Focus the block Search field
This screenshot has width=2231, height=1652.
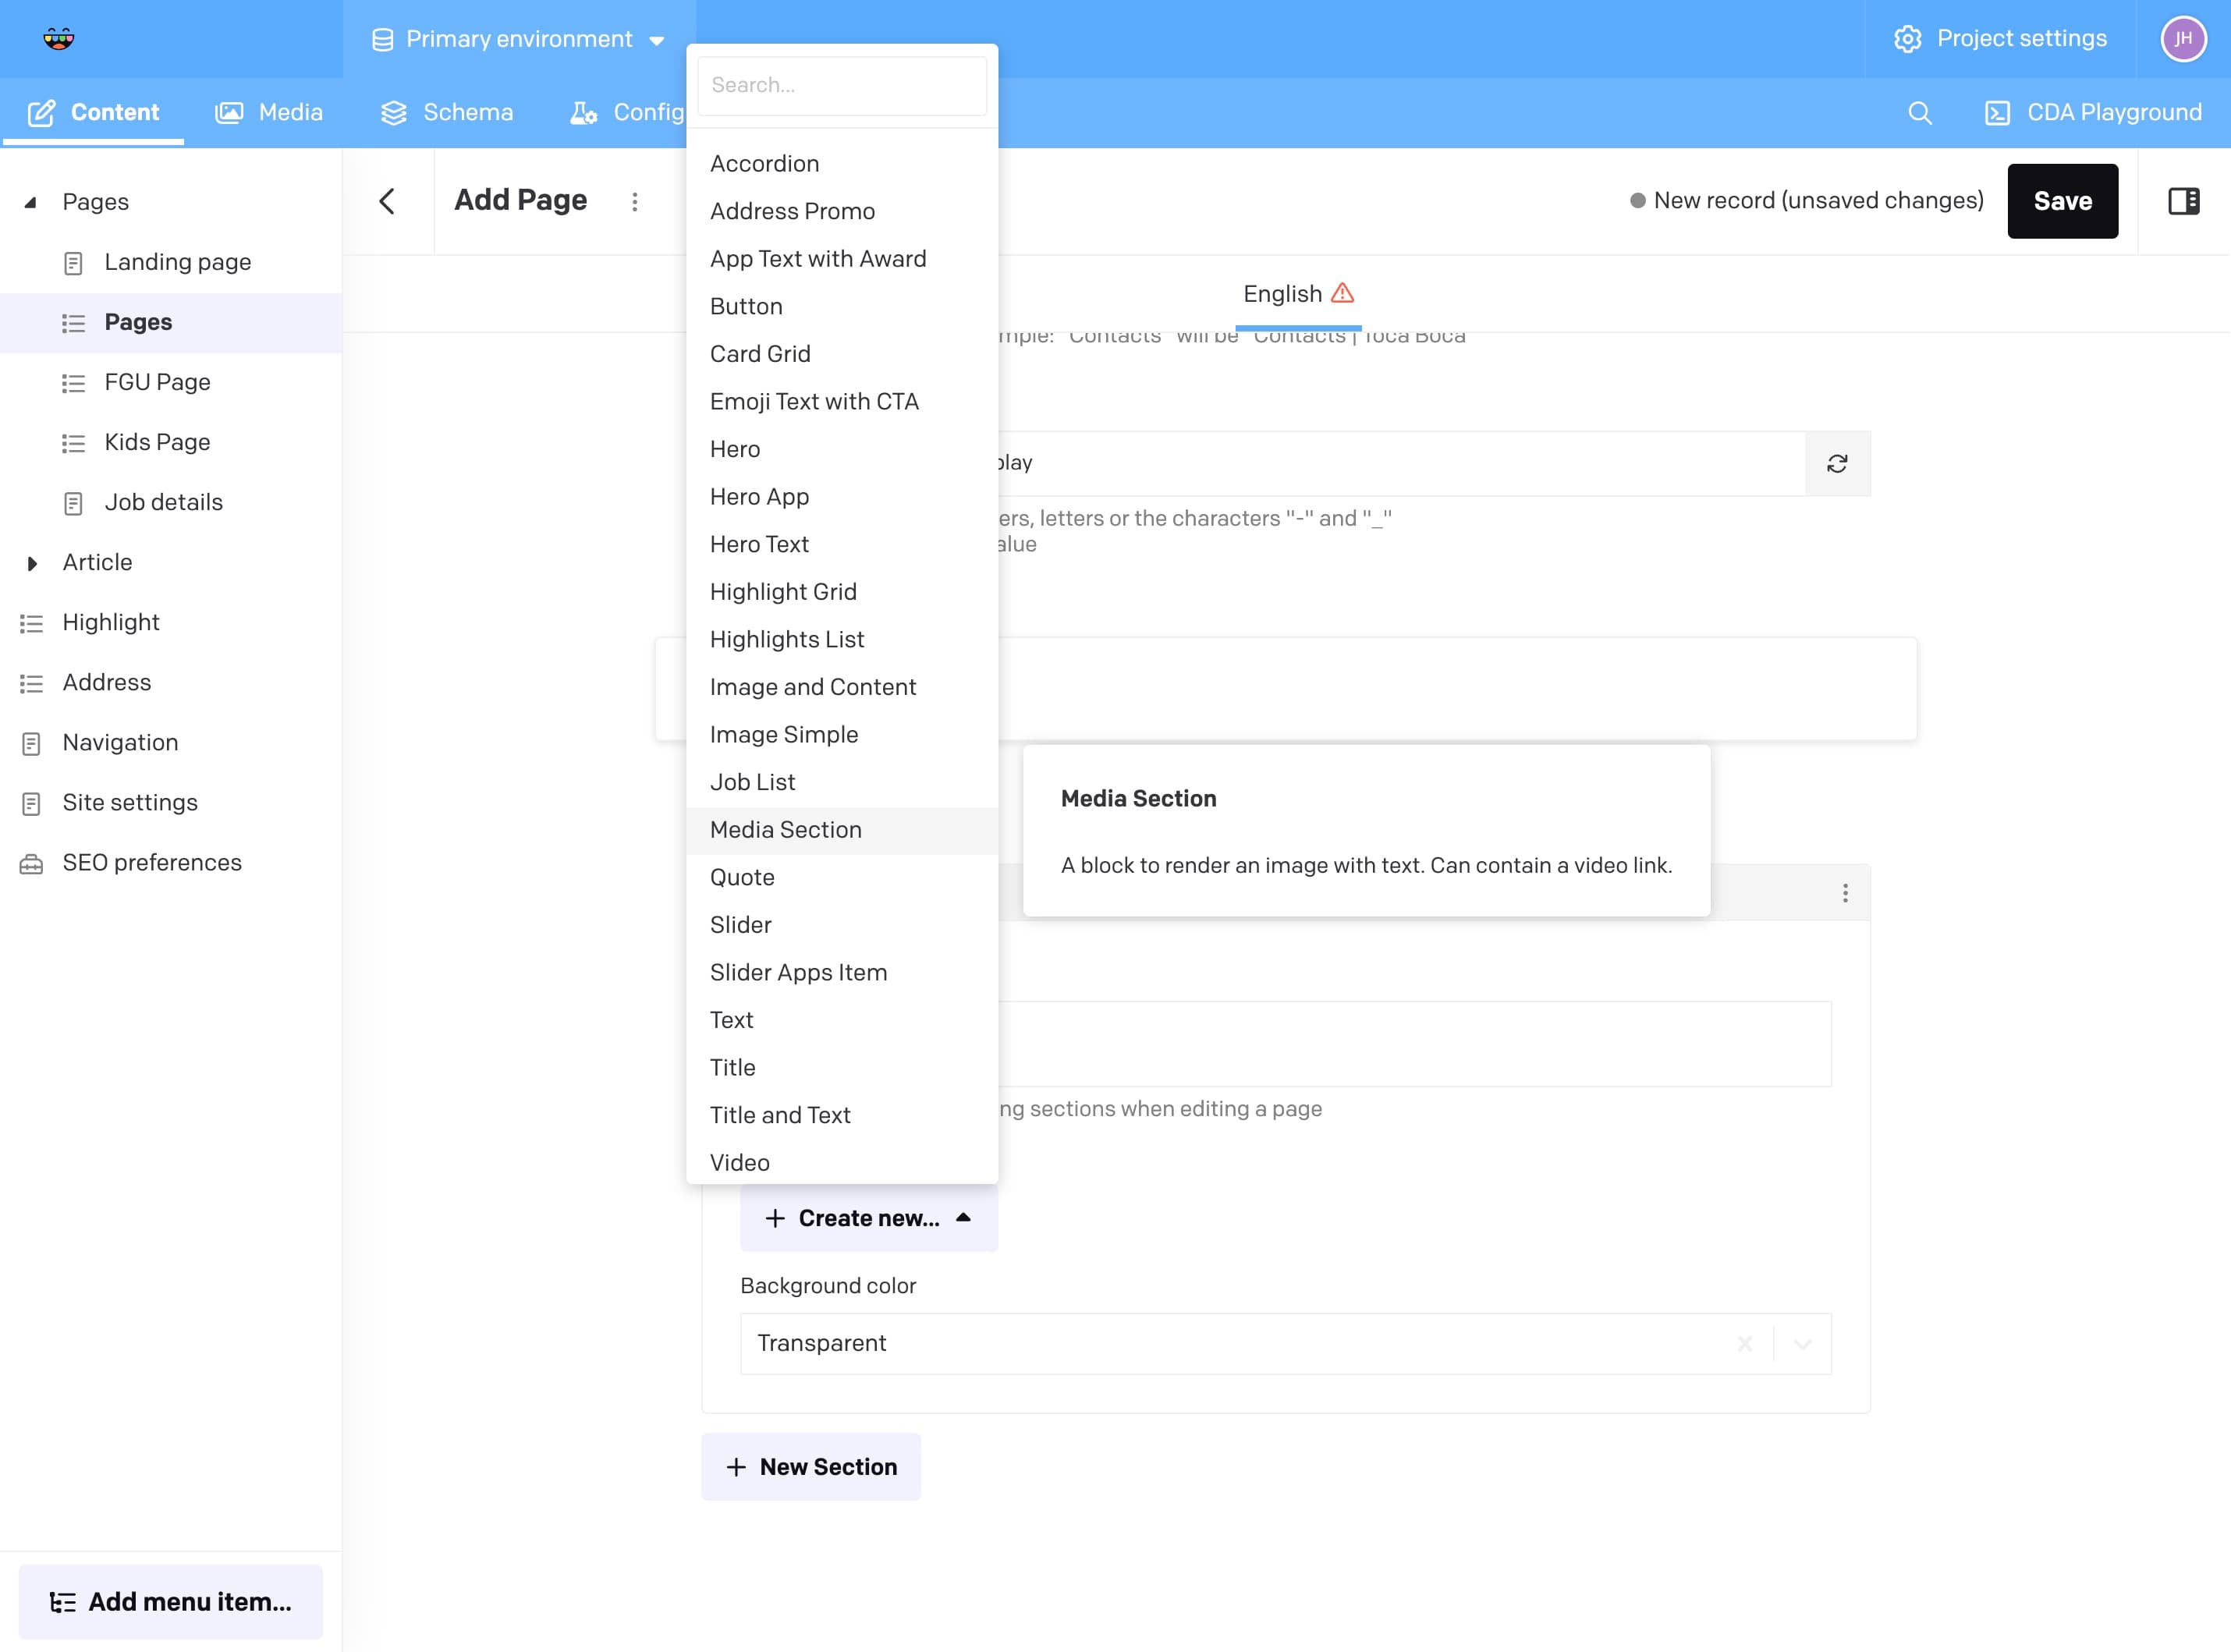coord(841,85)
